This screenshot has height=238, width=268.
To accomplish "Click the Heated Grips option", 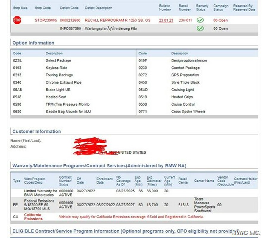I will 182,97.
